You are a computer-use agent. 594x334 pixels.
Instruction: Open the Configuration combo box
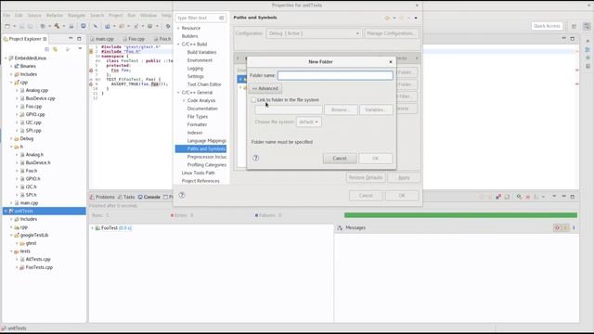314,33
